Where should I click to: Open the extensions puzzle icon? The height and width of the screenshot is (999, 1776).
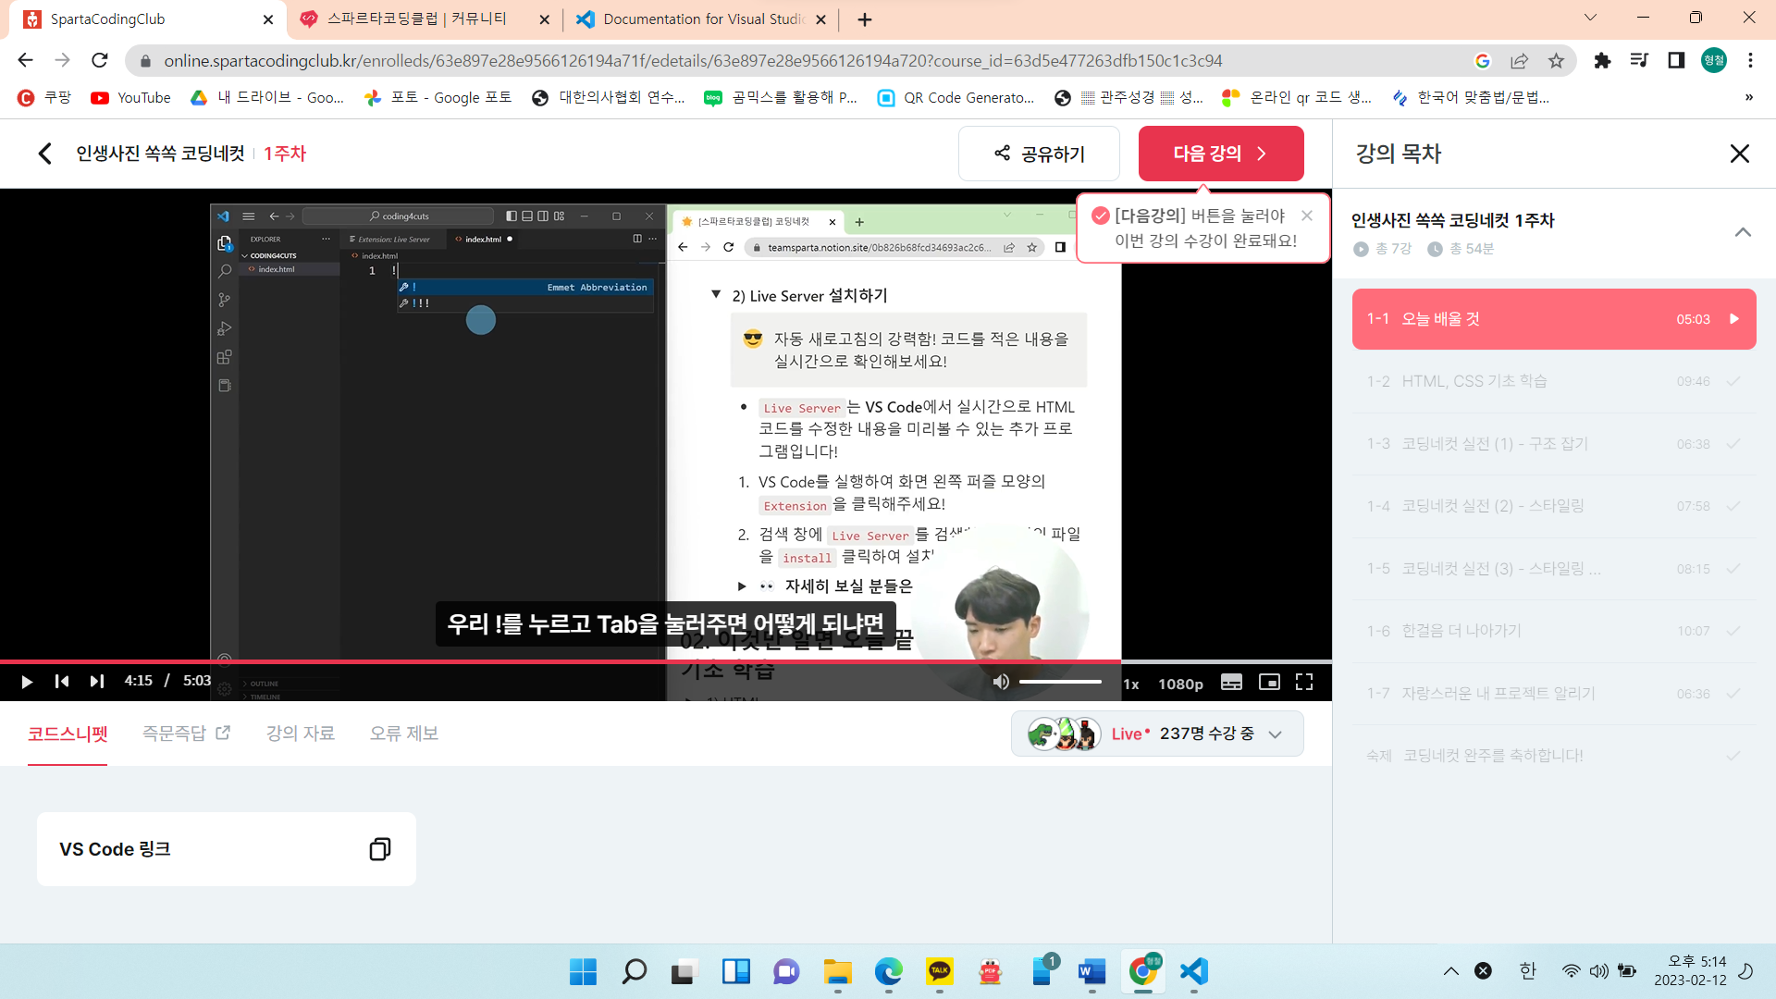coord(1602,60)
